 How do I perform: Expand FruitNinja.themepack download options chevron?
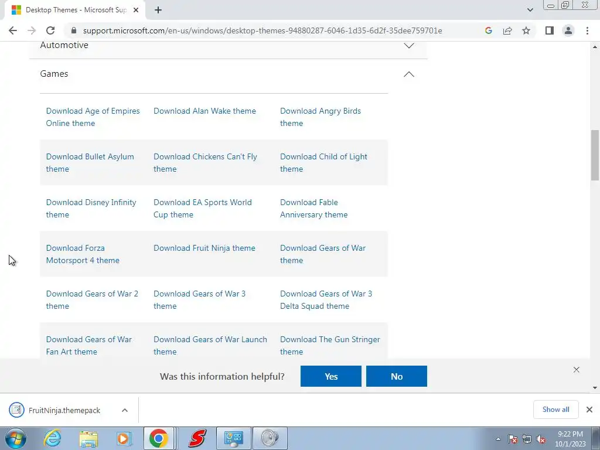pyautogui.click(x=125, y=410)
